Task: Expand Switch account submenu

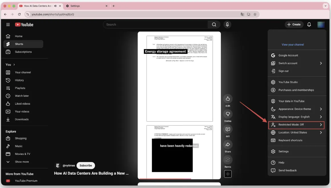Action: (297, 63)
